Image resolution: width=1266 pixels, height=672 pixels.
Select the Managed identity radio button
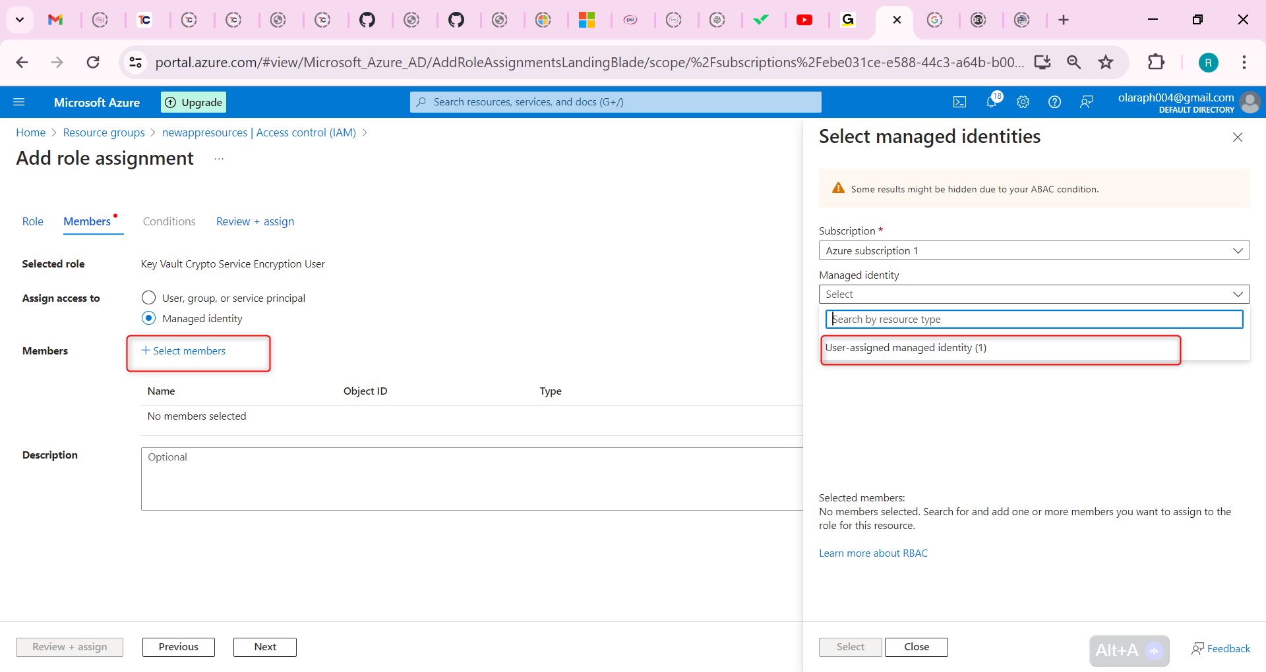click(x=148, y=318)
